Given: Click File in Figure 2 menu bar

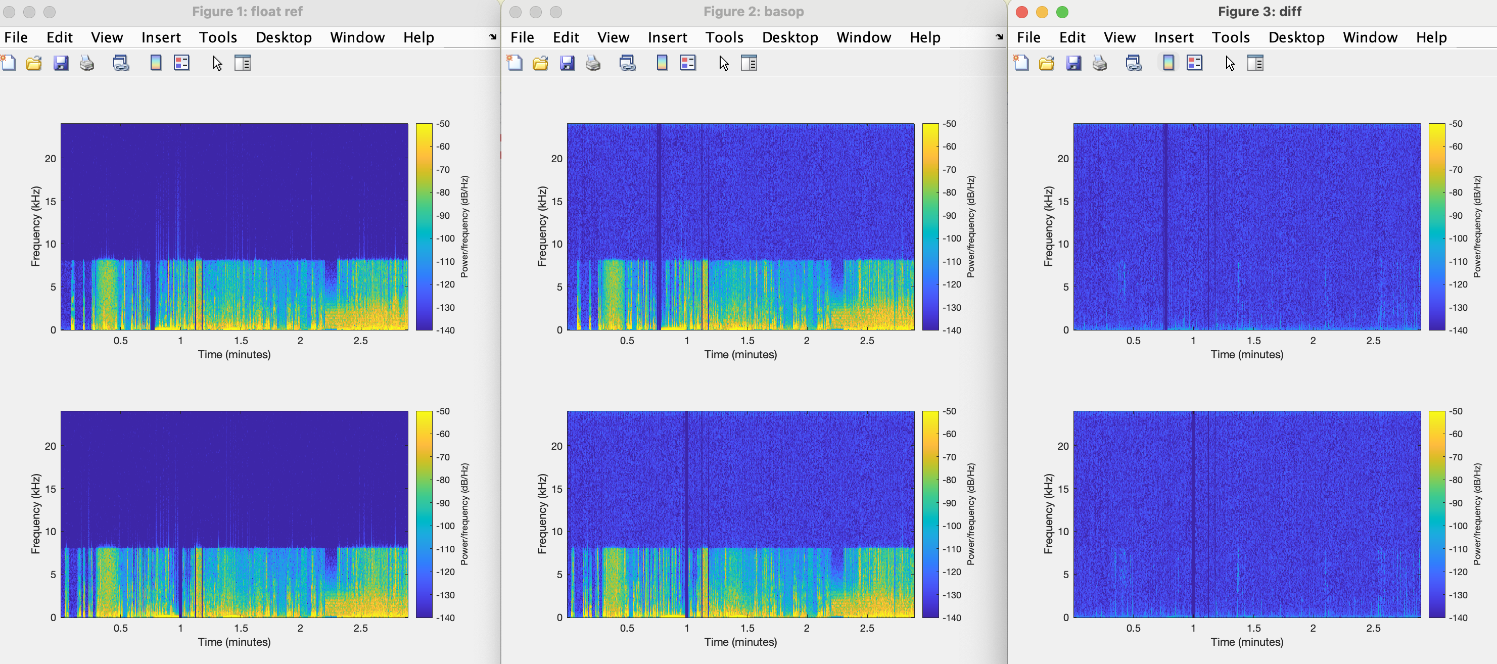Looking at the screenshot, I should [x=522, y=37].
